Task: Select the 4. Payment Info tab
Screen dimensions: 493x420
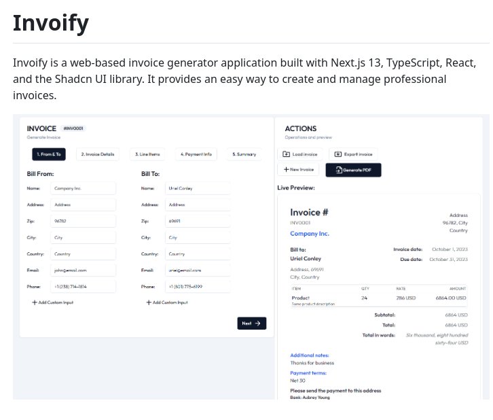Action: 196,154
